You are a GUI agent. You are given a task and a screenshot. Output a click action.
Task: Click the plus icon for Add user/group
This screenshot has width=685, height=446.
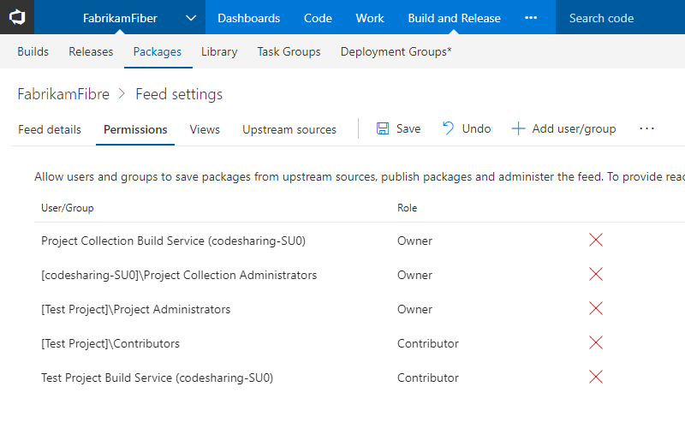pos(518,128)
